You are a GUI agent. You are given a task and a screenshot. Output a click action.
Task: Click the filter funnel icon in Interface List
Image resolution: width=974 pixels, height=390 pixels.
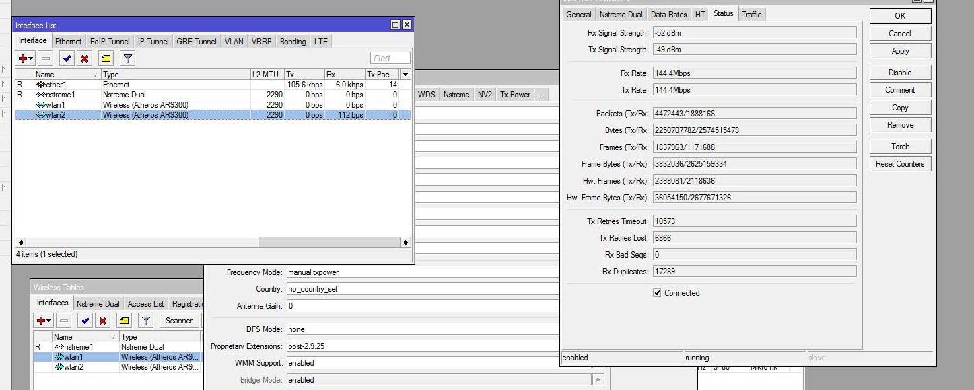coord(128,58)
